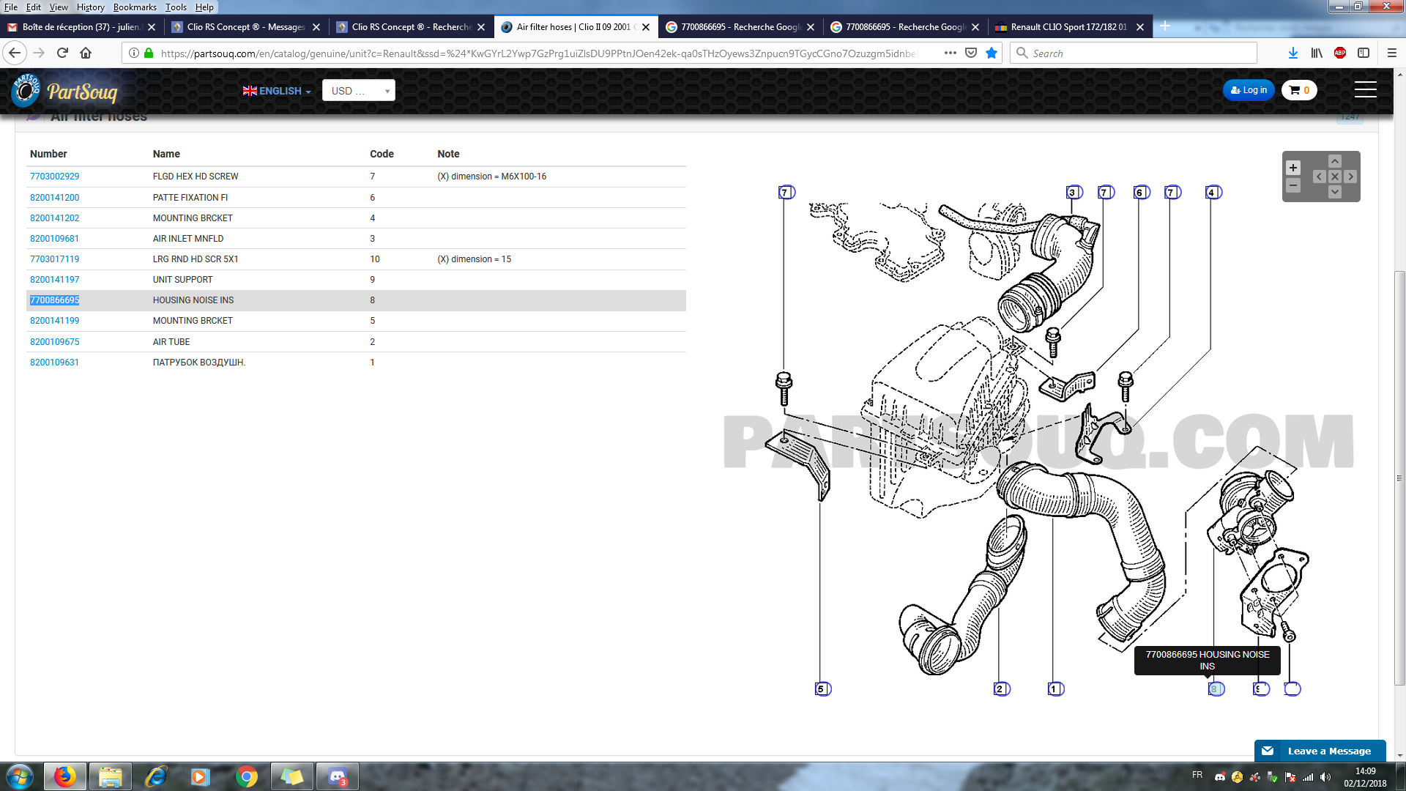Close the Air filter hoses tab
The height and width of the screenshot is (791, 1406).
click(x=646, y=27)
